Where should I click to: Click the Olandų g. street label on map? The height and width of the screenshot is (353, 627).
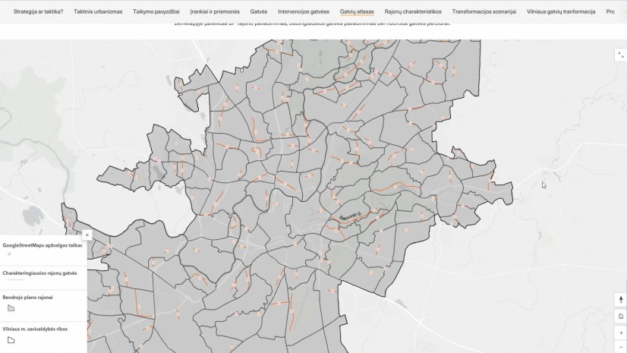[351, 216]
